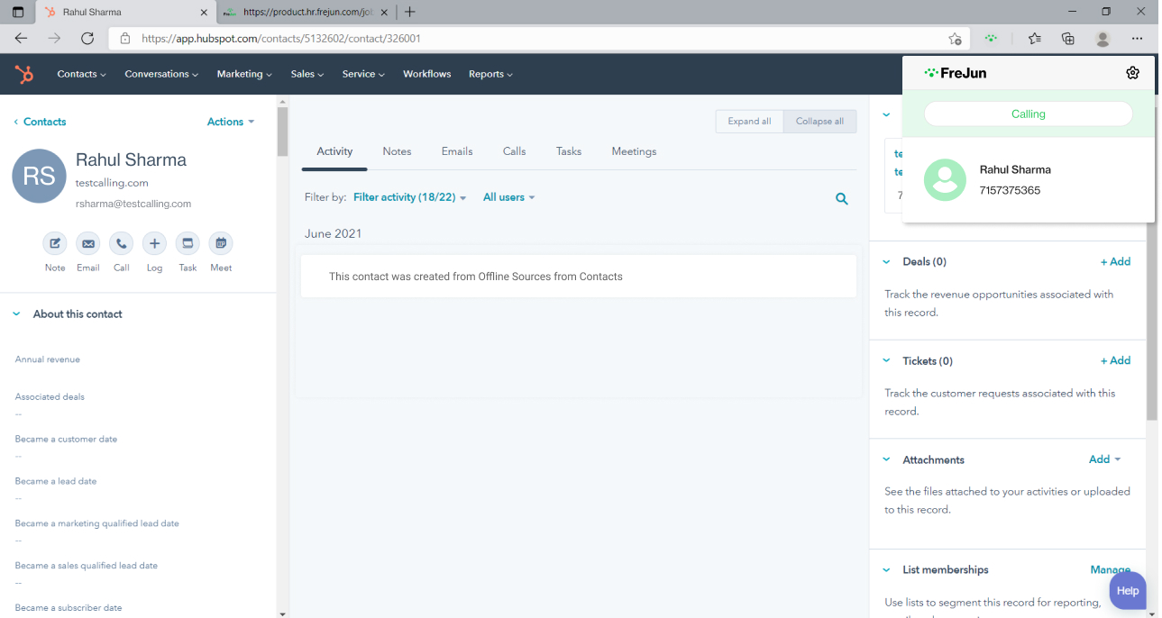
Task: Collapse the Deals (0) section
Action: click(886, 262)
